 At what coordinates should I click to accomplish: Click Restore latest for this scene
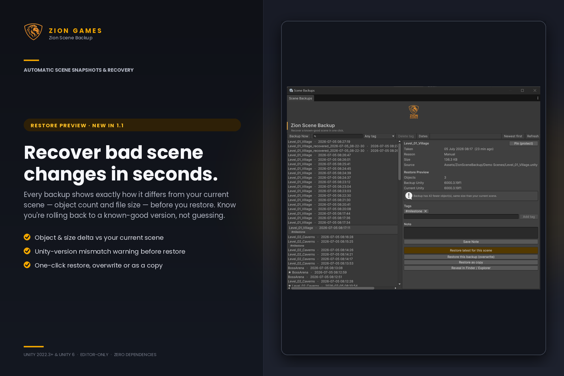pyautogui.click(x=471, y=250)
